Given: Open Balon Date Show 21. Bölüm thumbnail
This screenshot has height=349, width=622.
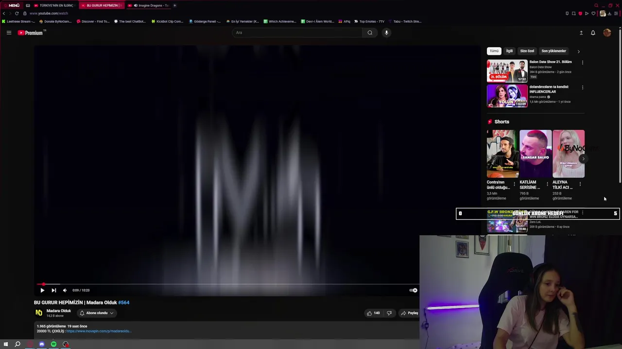Looking at the screenshot, I should coord(507,71).
